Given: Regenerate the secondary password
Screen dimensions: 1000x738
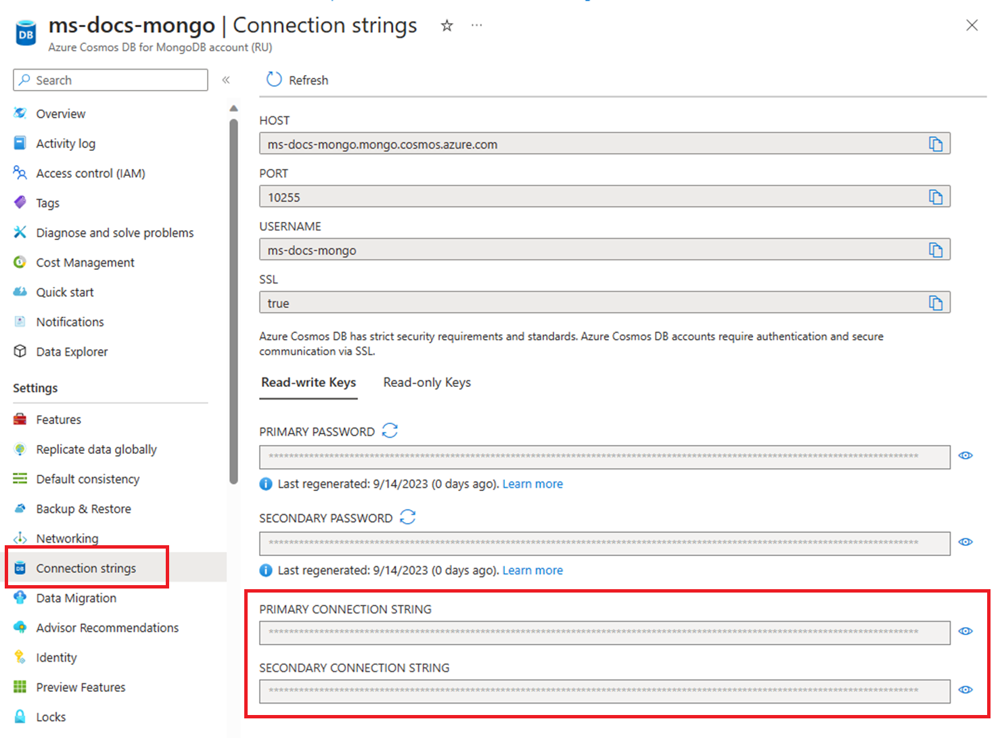Looking at the screenshot, I should click(x=407, y=517).
